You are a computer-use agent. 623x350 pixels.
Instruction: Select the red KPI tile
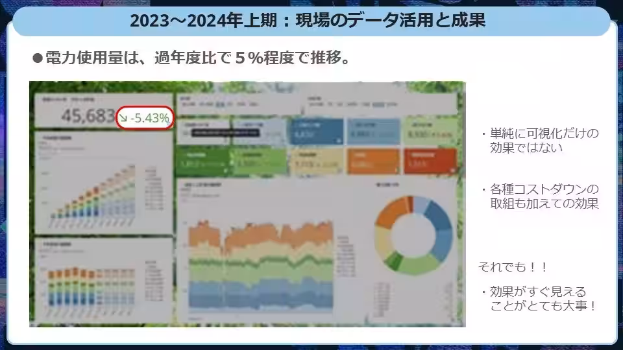(x=430, y=162)
